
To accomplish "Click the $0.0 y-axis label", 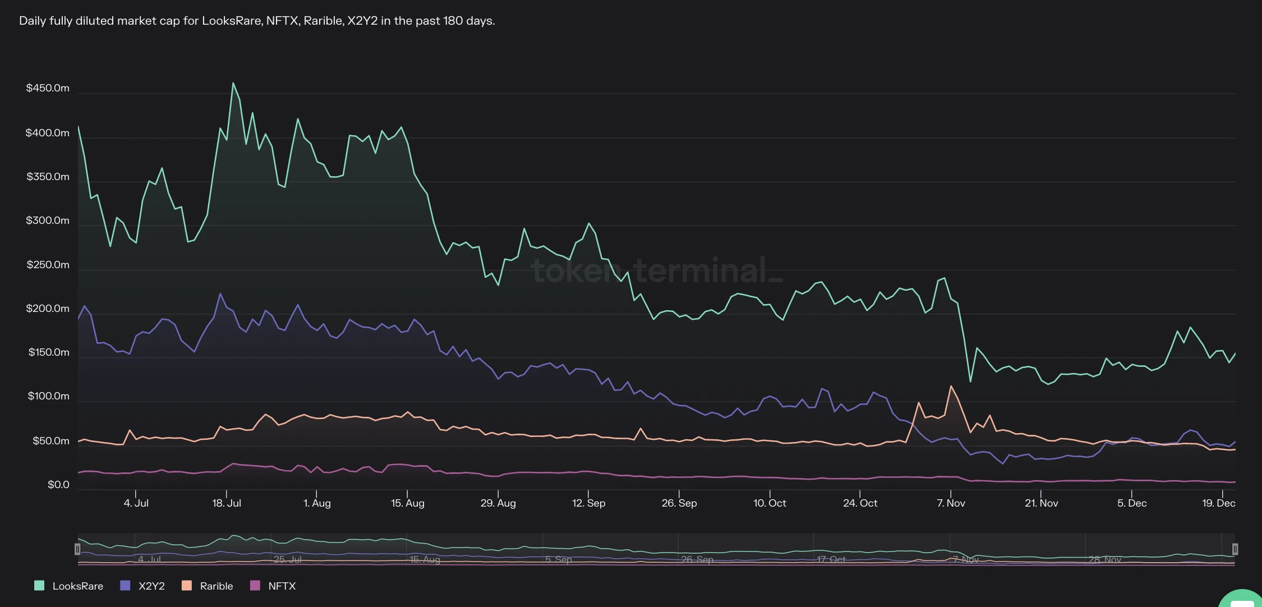I will (58, 485).
